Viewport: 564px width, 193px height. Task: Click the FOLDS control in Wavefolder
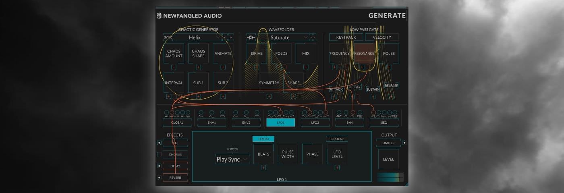281,53
